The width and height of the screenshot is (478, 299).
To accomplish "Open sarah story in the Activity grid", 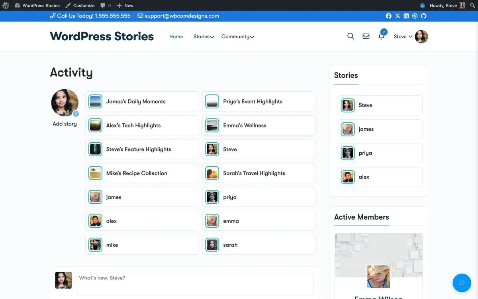I will coord(259,245).
